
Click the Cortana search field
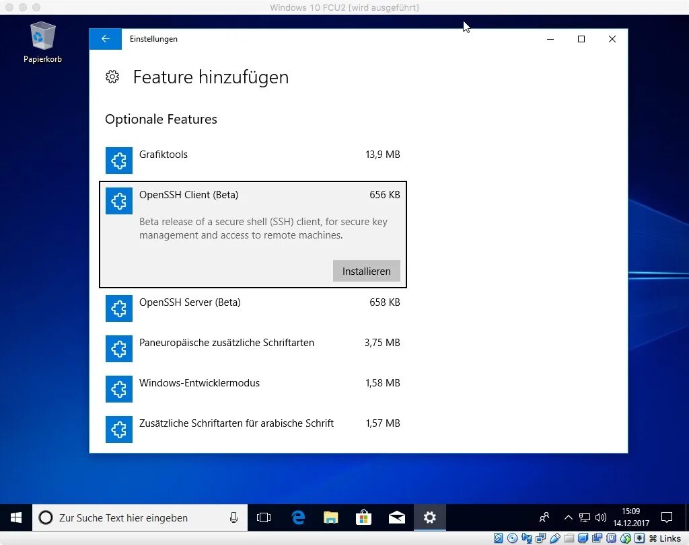pos(140,518)
